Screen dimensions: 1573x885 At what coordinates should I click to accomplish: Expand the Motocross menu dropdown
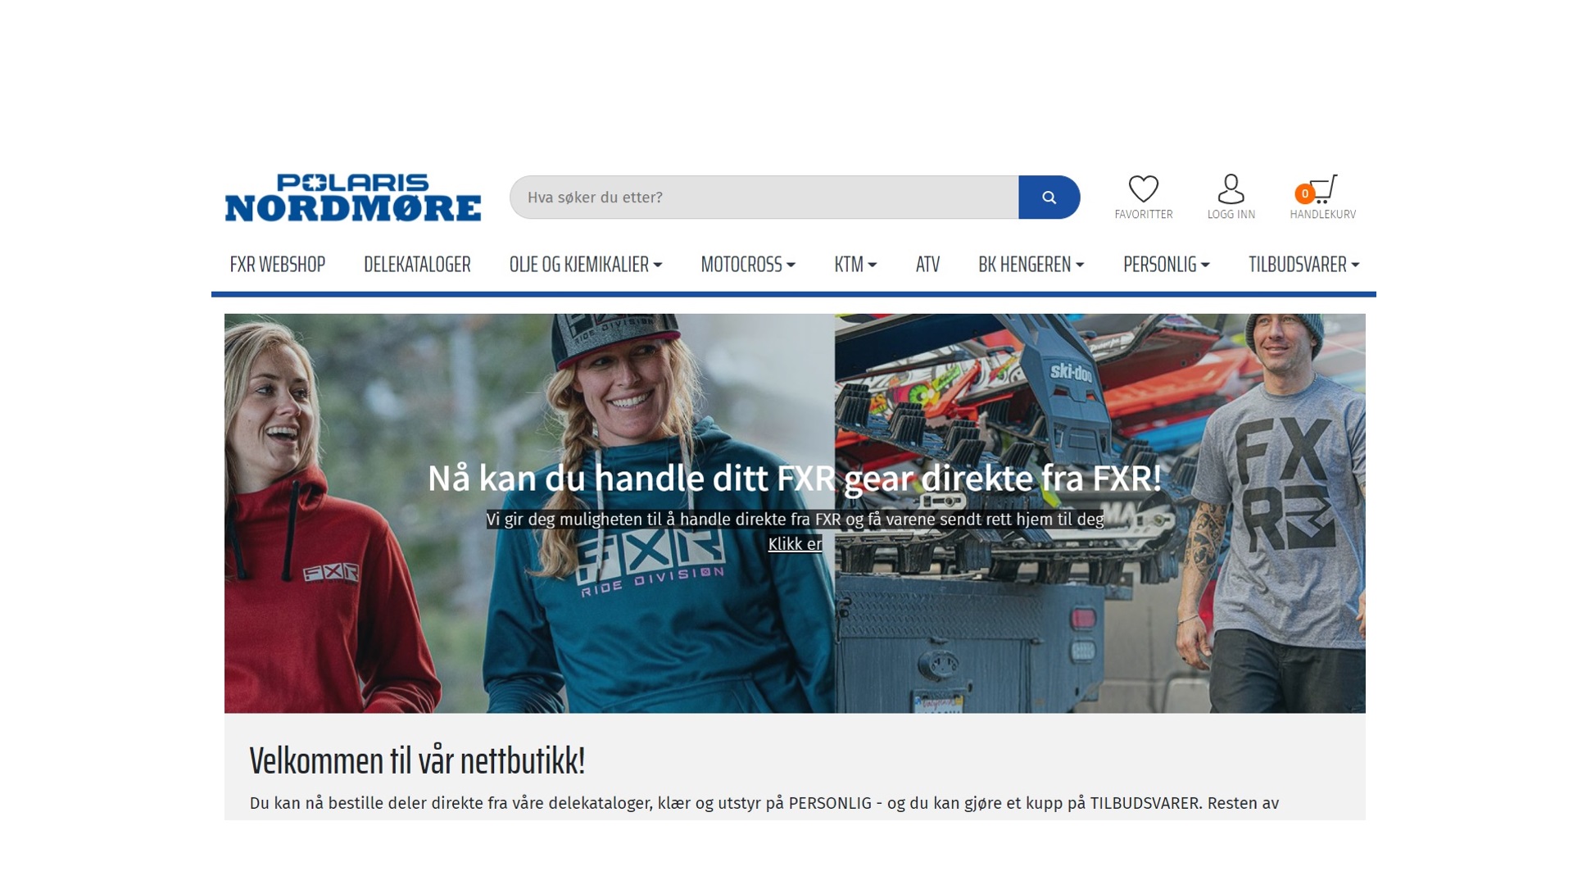click(747, 265)
